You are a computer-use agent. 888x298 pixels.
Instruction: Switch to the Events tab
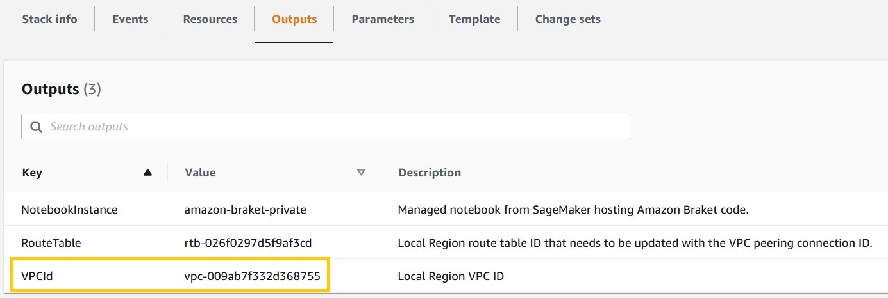130,19
